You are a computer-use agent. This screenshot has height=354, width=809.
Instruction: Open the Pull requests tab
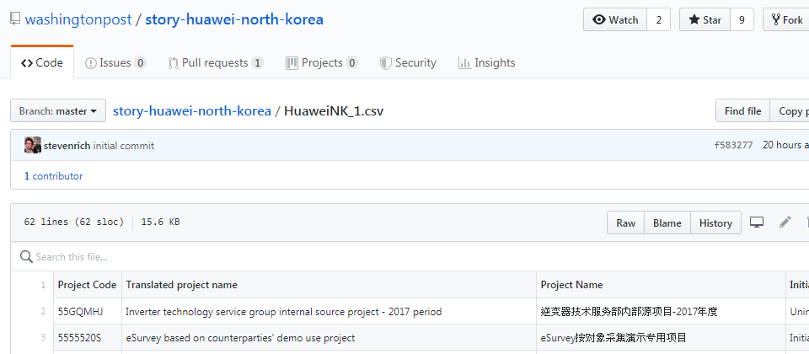[216, 62]
